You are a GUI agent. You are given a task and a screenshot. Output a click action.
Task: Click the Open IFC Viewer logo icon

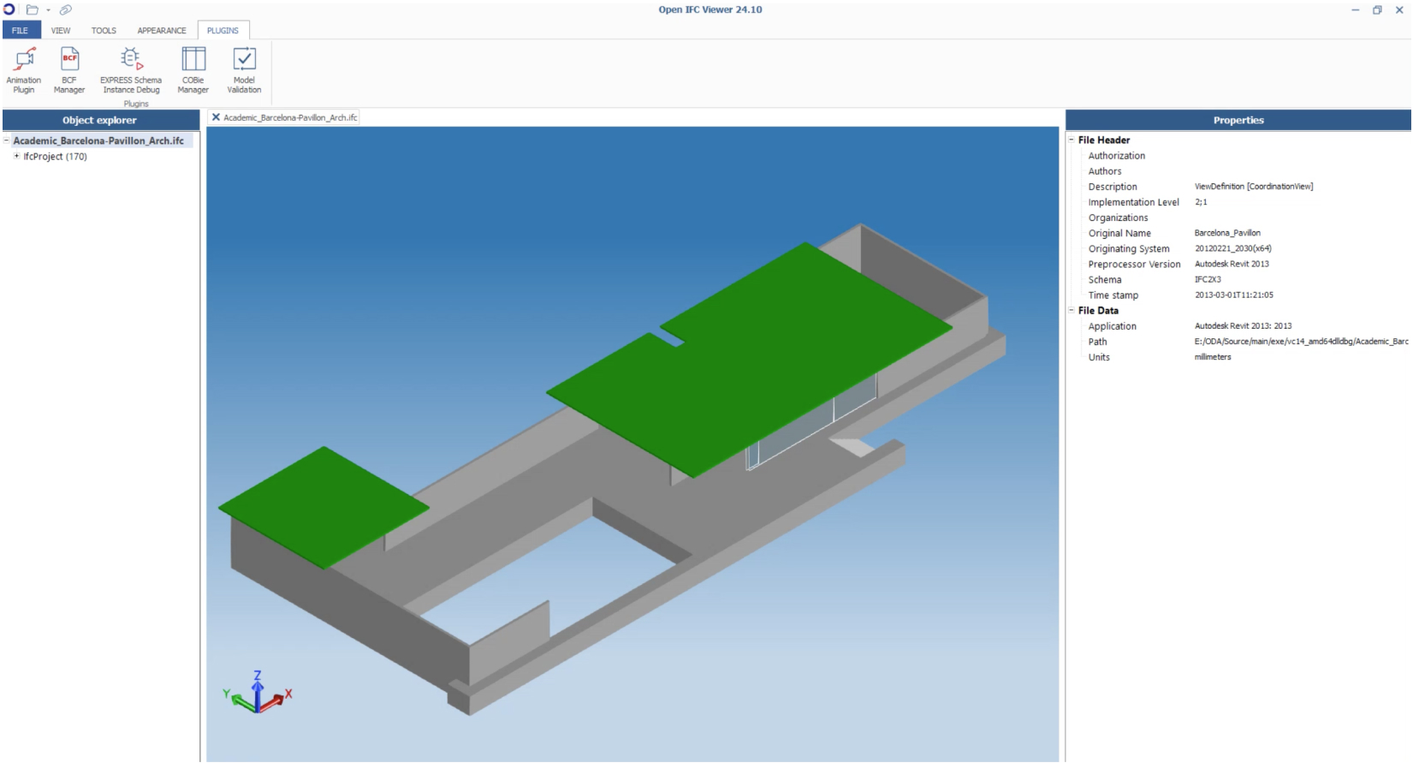coord(9,9)
